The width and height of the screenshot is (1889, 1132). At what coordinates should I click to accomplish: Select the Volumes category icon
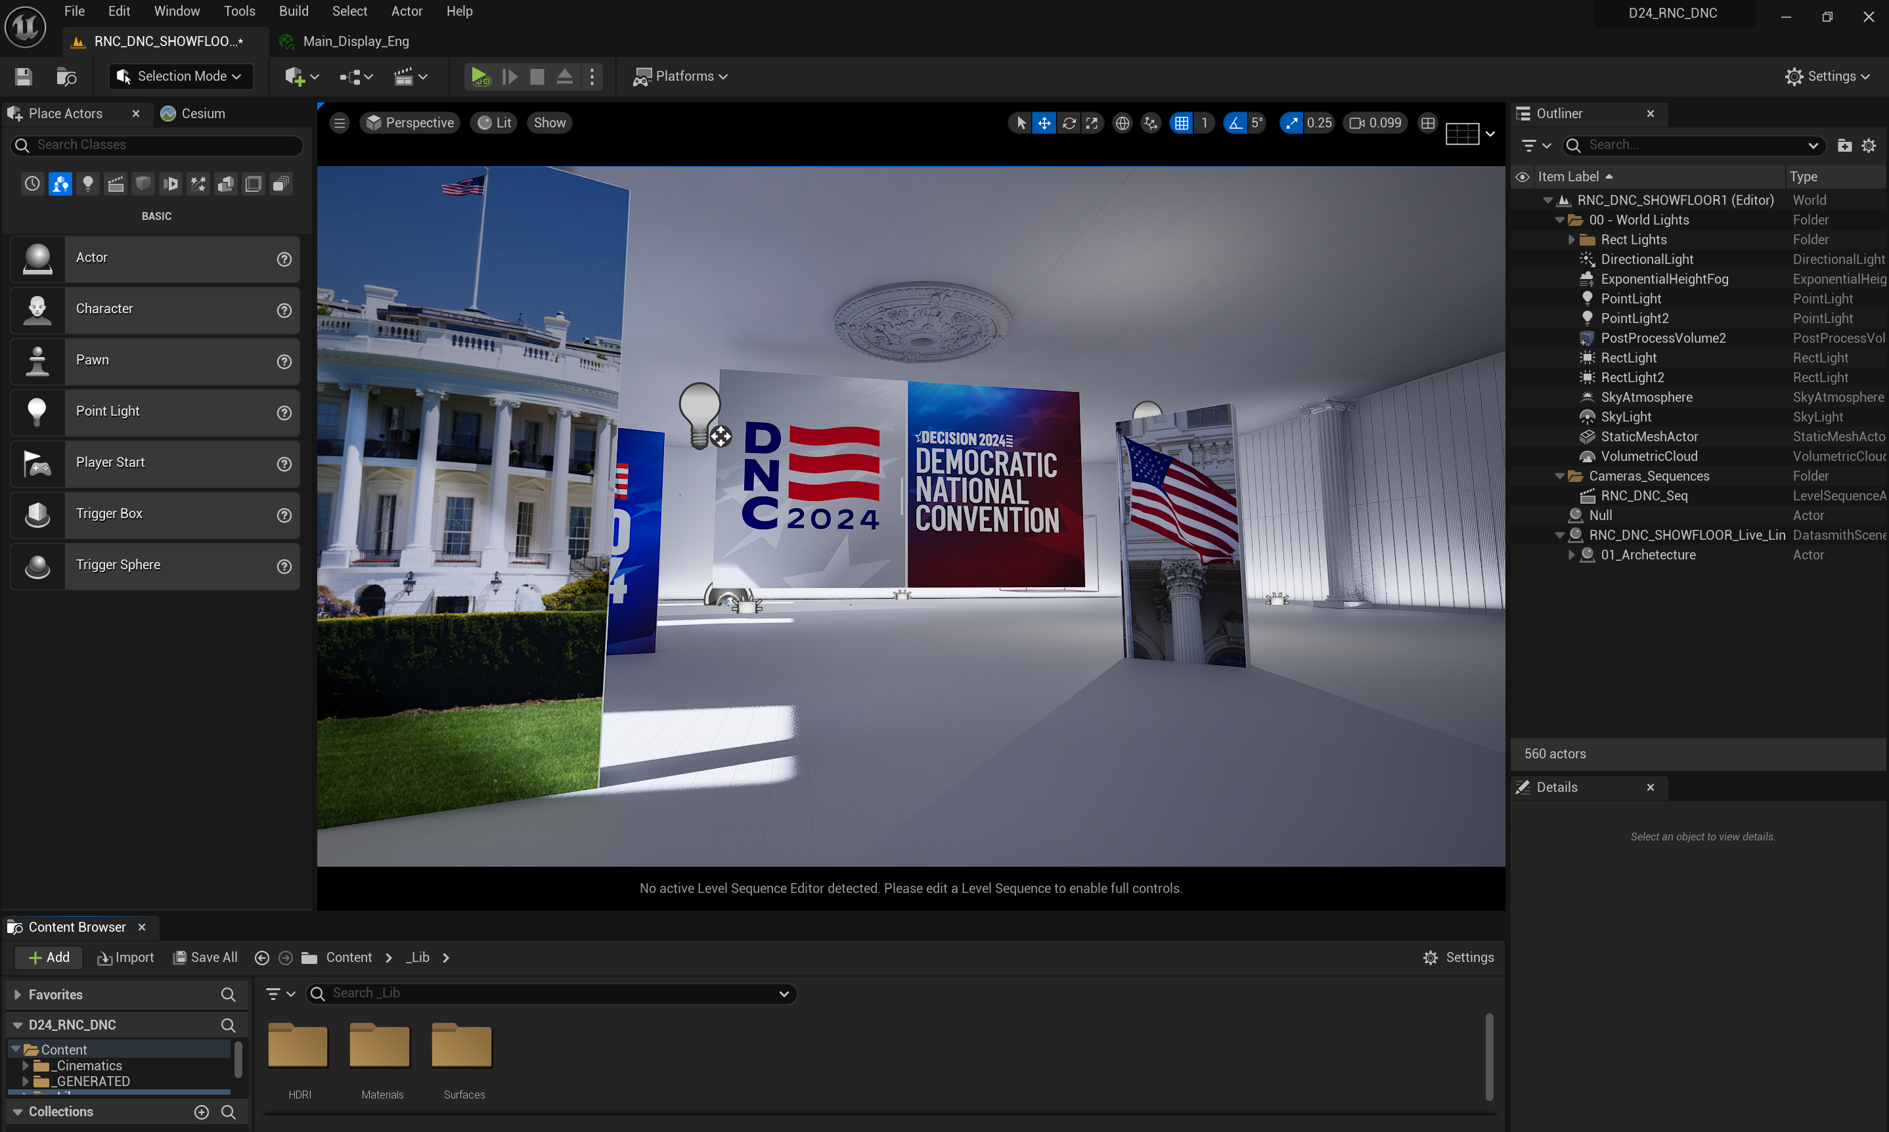click(254, 184)
